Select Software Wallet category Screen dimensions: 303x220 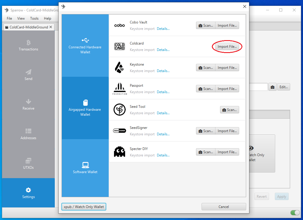[x=85, y=168]
